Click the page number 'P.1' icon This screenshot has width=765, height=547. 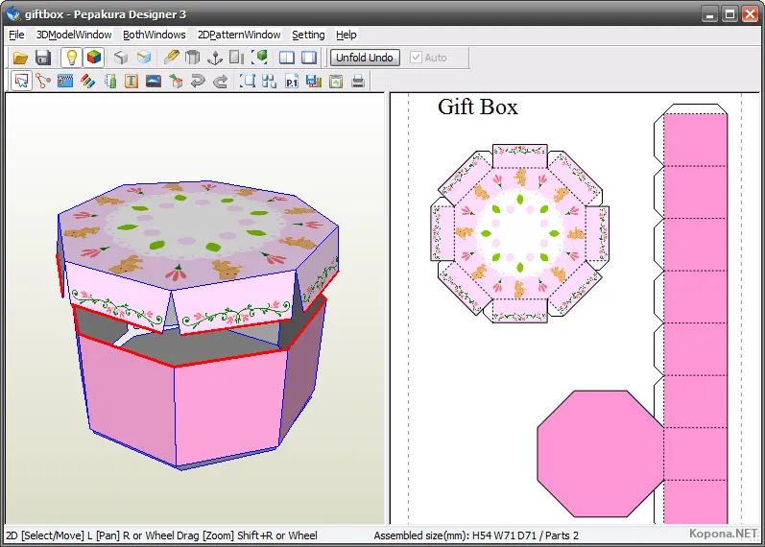[292, 82]
